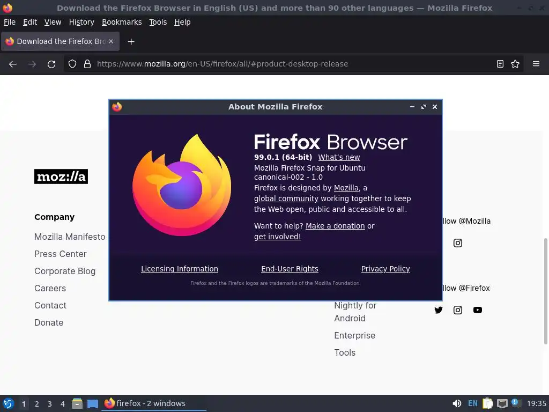Viewport: 549px width, 412px height.
Task: Open Careers footer link
Action: [x=50, y=288]
